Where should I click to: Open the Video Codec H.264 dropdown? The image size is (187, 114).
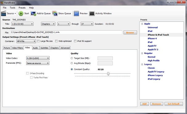[38, 58]
